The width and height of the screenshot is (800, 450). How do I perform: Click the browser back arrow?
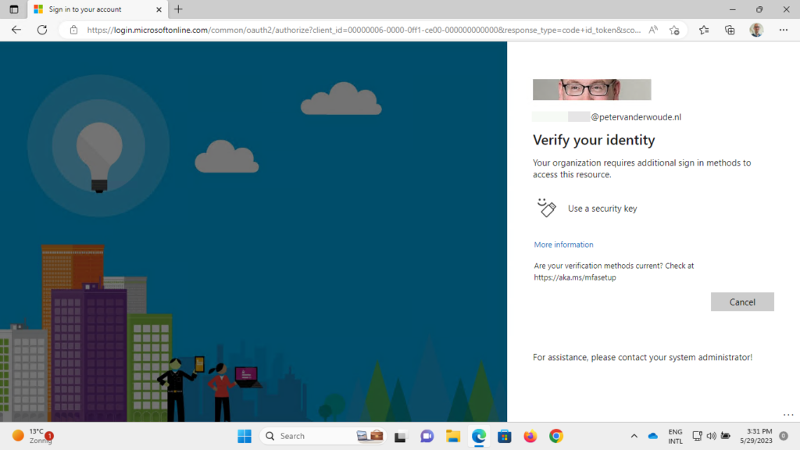click(16, 30)
